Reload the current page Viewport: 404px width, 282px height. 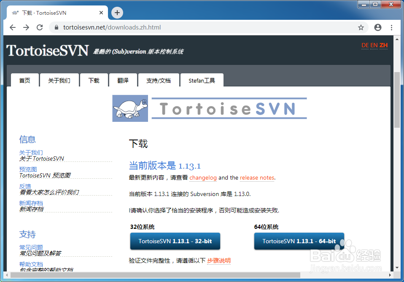click(x=39, y=27)
